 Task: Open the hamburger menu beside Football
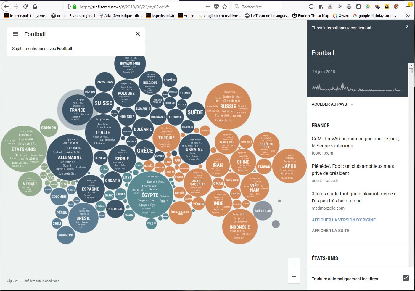(16, 34)
